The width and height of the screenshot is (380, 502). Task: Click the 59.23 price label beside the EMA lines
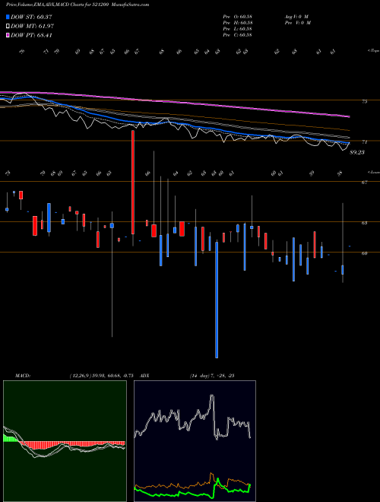(357, 153)
